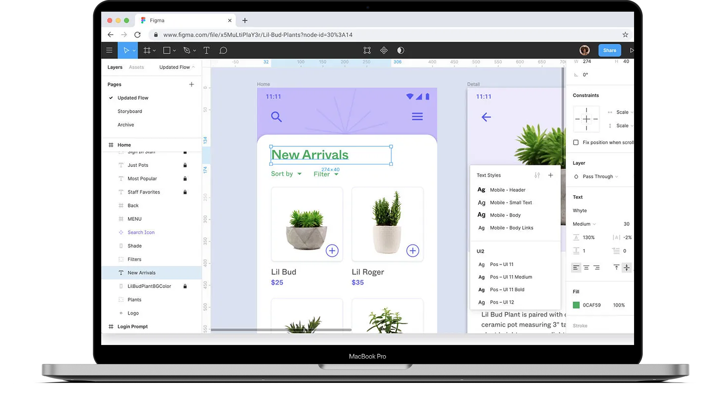The image size is (728, 393).
Task: Open the hamburger main menu
Action: tap(109, 51)
